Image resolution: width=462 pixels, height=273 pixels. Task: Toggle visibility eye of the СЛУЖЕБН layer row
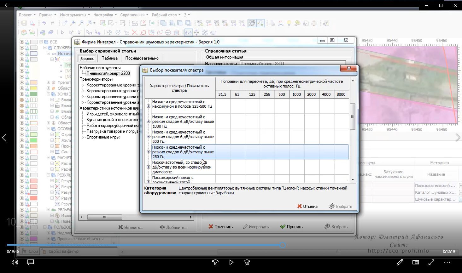tap(22, 48)
